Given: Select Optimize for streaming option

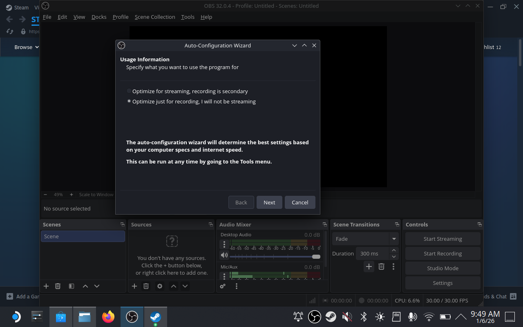Looking at the screenshot, I should [x=129, y=91].
